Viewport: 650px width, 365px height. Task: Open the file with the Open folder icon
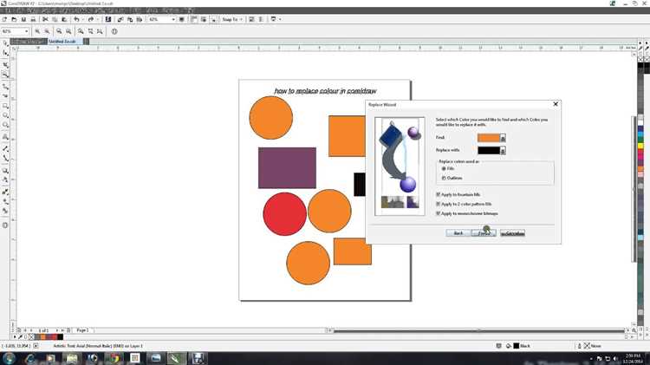point(14,19)
